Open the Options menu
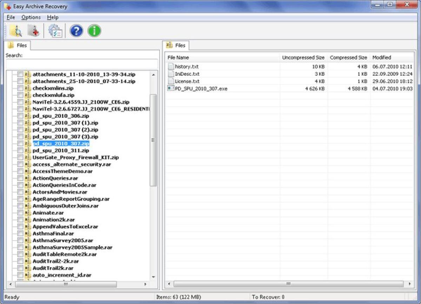 (x=31, y=17)
